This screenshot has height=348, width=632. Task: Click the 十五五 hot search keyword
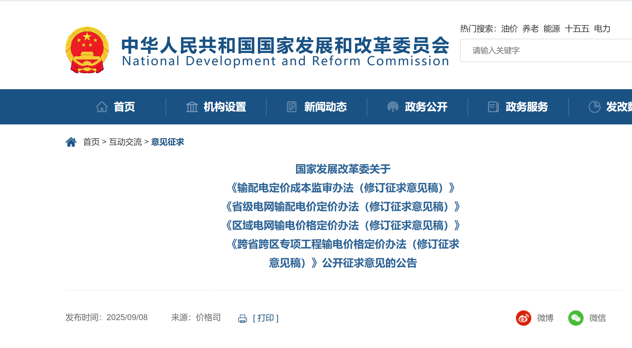pyautogui.click(x=577, y=29)
